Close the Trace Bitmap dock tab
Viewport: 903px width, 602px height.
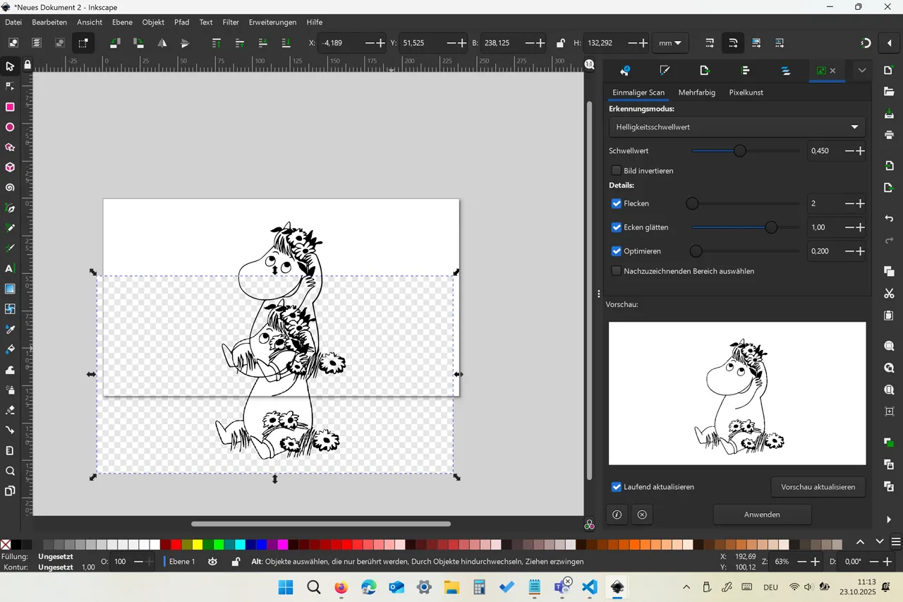click(833, 71)
